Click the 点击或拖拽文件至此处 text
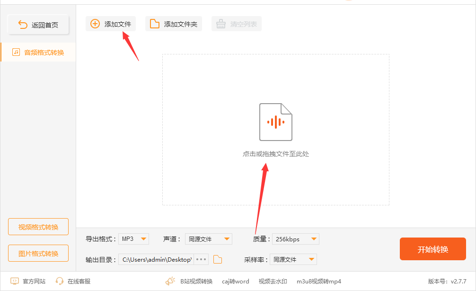Viewport: 476px width, 291px height. [276, 154]
